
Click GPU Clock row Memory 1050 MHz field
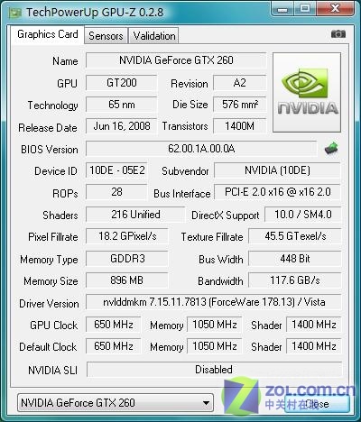pos(215,325)
